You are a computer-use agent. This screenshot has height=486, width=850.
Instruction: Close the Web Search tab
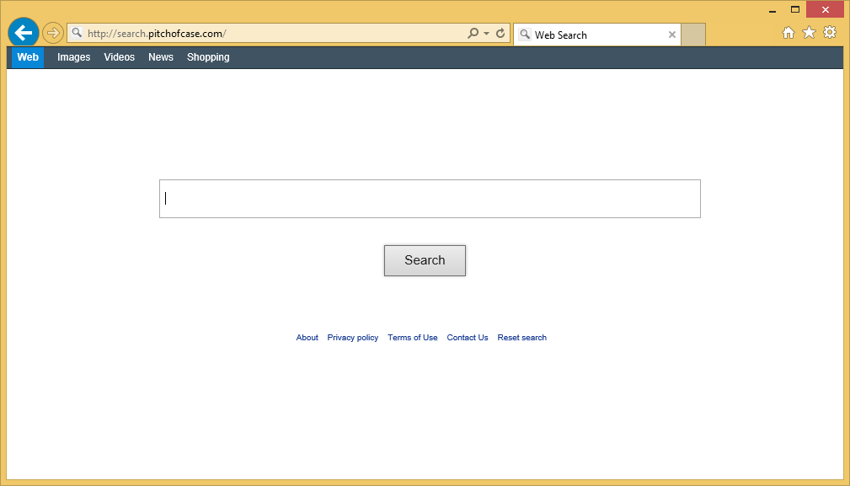tap(671, 35)
